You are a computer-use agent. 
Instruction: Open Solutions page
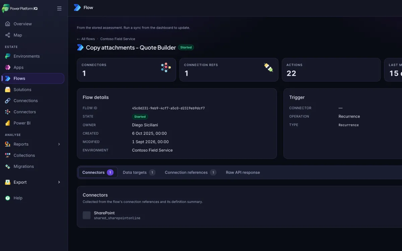tap(33, 89)
